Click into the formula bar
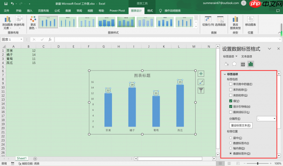Viewport: 283px width, 166px height. point(167,39)
